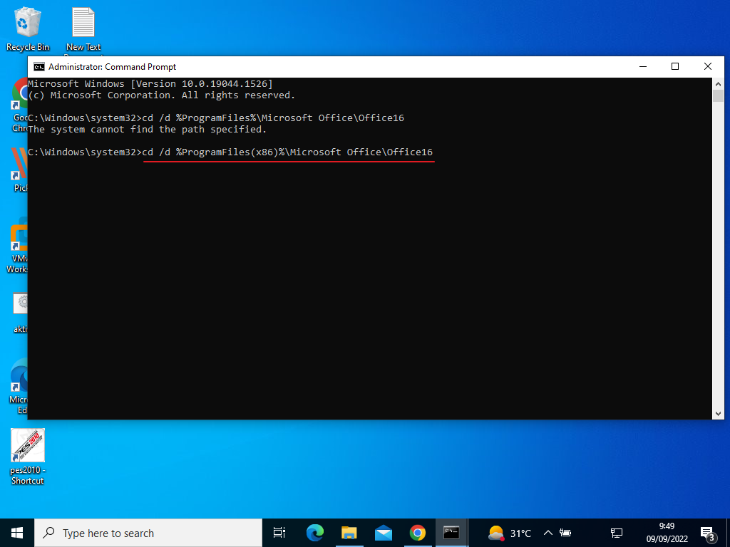Click the Windows Start button

17,533
